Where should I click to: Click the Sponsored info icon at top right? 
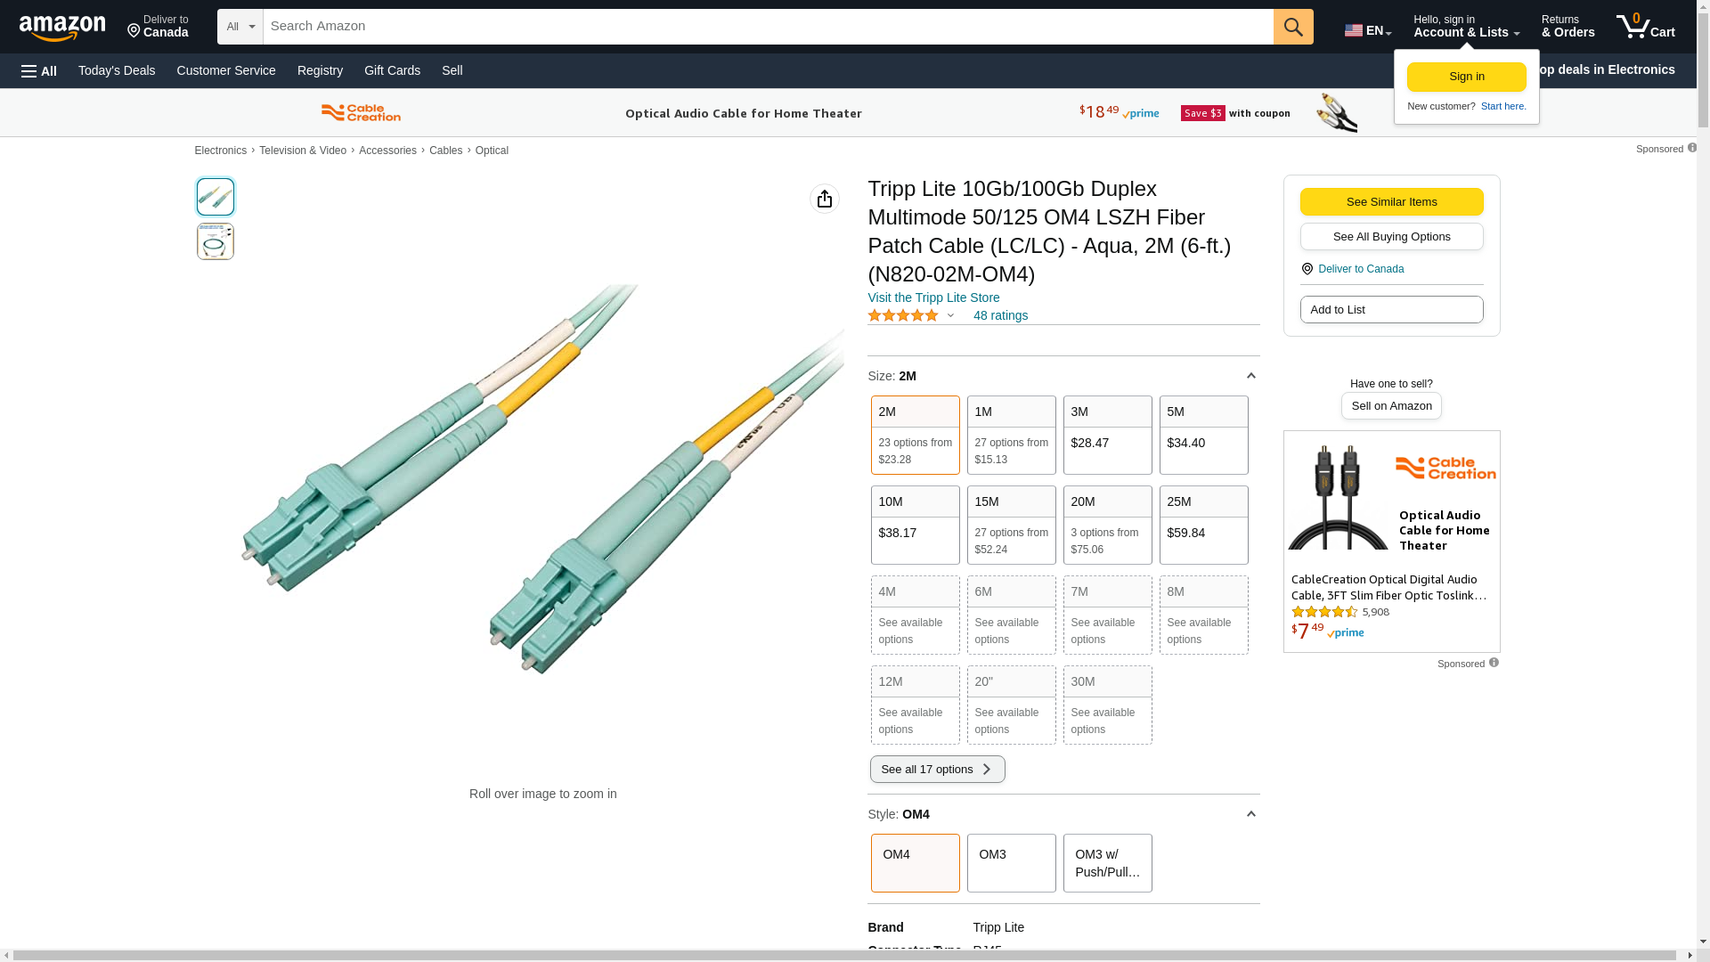click(1691, 148)
